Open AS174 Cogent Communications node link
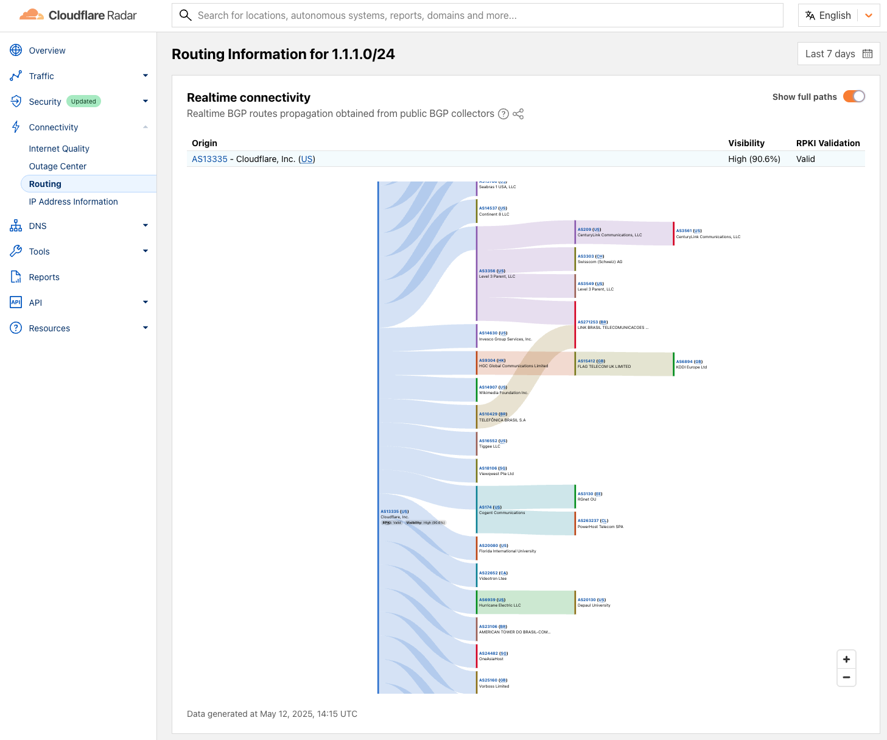The image size is (887, 740). click(485, 507)
